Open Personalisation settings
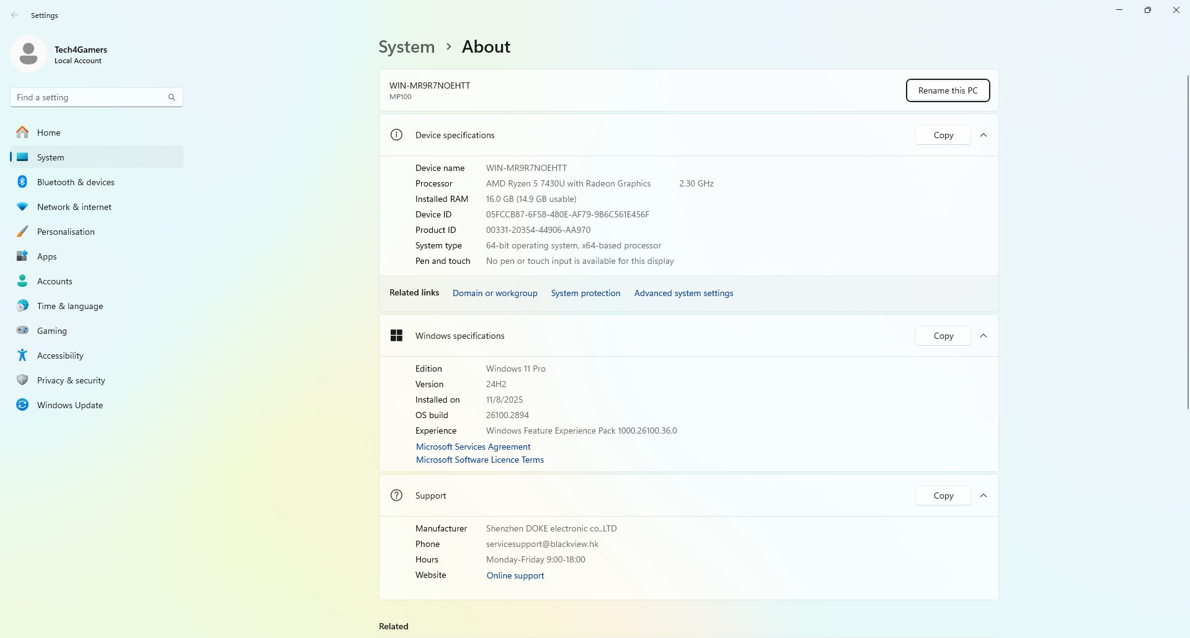Viewport: 1190px width, 638px height. point(66,231)
